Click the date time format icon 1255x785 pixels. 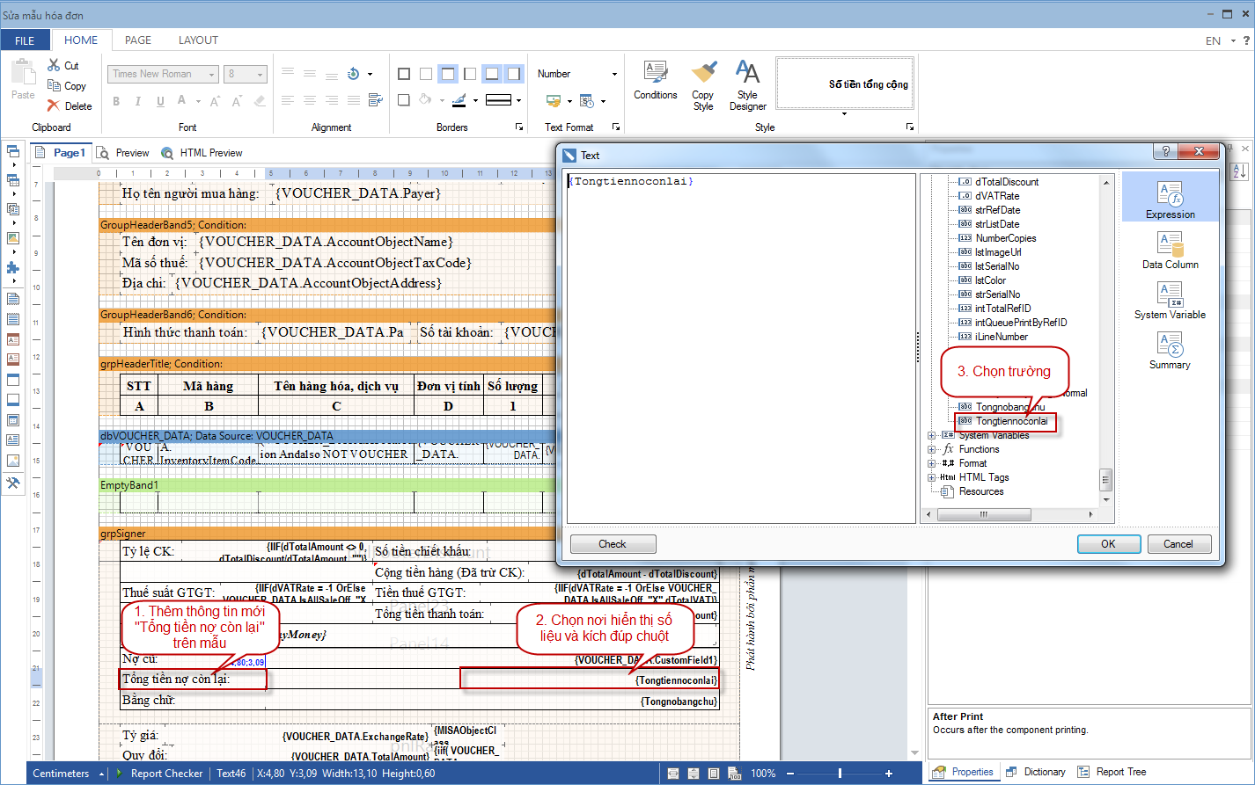(x=586, y=100)
